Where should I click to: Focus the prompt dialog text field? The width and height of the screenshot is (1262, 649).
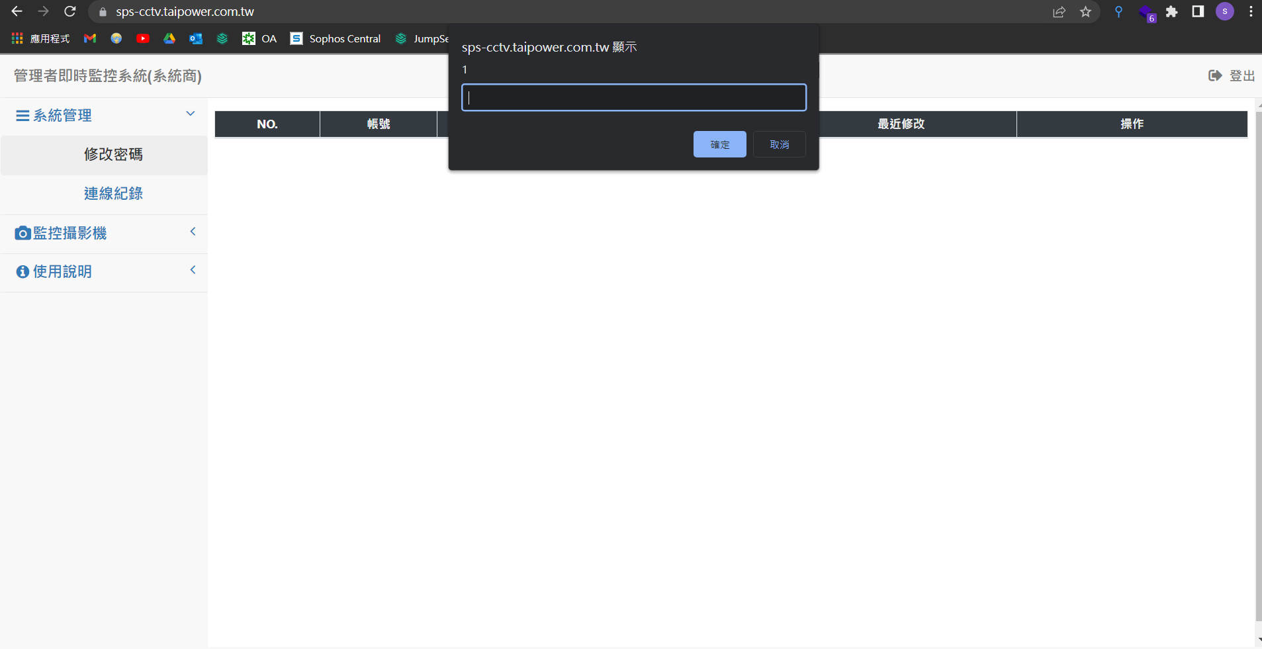point(634,97)
